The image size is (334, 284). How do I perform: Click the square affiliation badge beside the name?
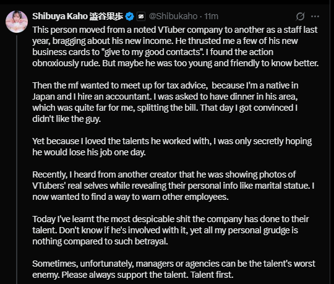(141, 17)
